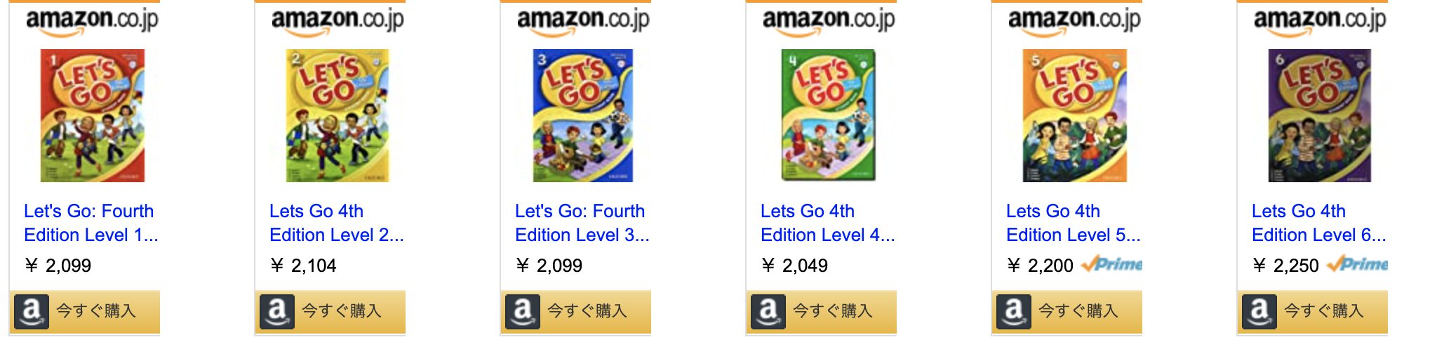1444x349 pixels.
Task: Follow the 'Lets Go 4th Edition Level 2' link
Action: 335,223
